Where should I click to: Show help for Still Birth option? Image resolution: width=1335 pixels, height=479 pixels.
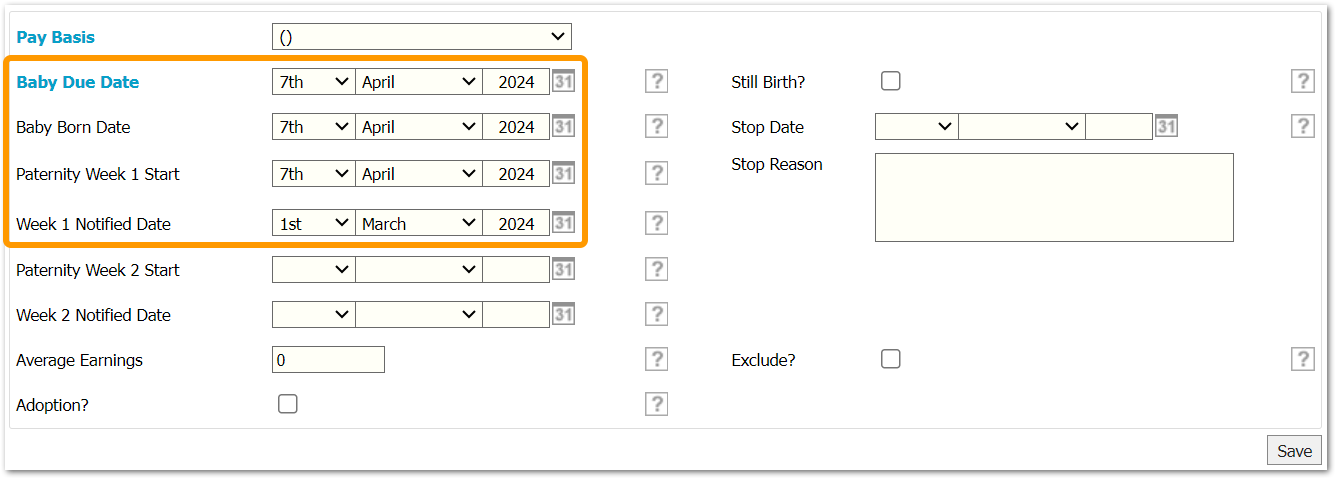[1302, 82]
